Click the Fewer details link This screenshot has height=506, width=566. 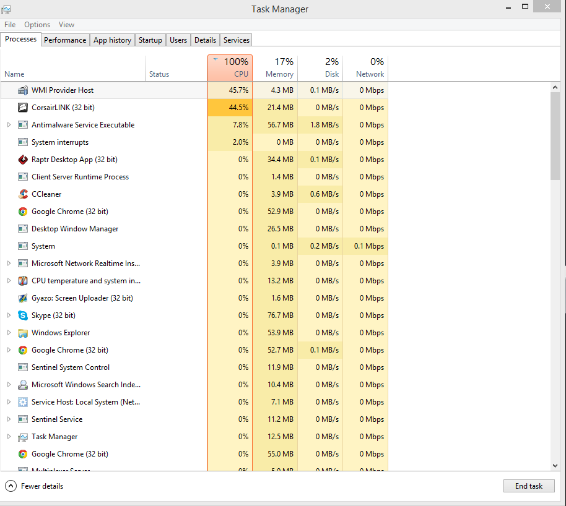42,486
